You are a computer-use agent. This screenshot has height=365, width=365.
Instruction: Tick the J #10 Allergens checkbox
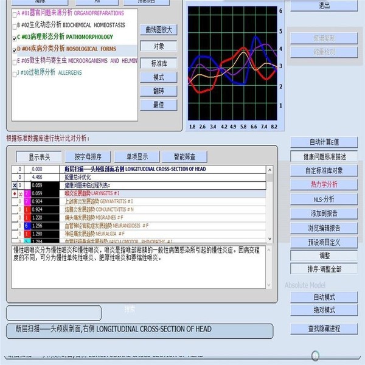pos(15,73)
